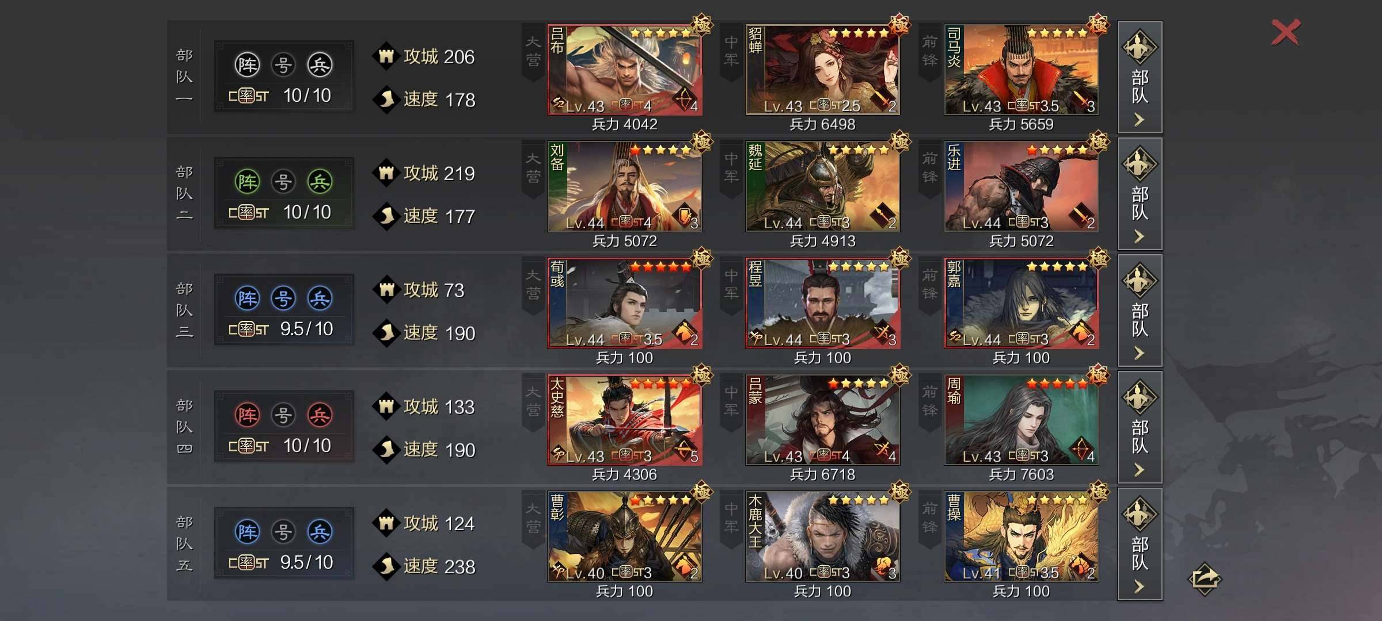Click the 速度 boot icon in 部队二
Image resolution: width=1382 pixels, height=621 pixels.
point(386,216)
